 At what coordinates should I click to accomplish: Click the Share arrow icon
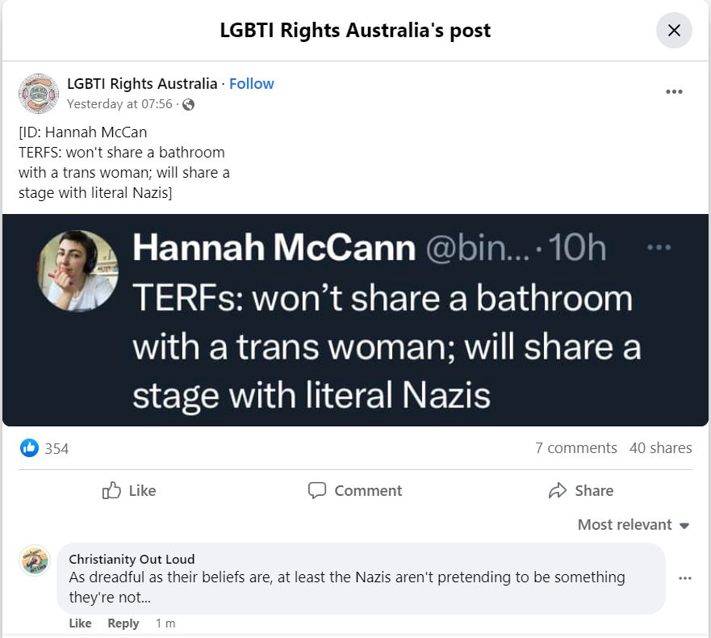click(x=558, y=490)
